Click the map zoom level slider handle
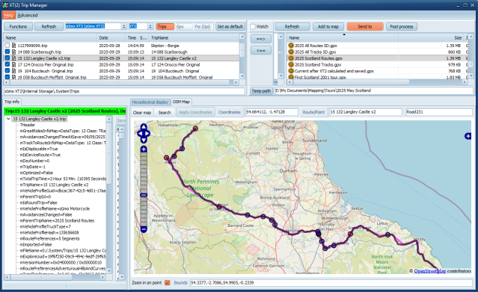478x292 pixels. coord(144,195)
